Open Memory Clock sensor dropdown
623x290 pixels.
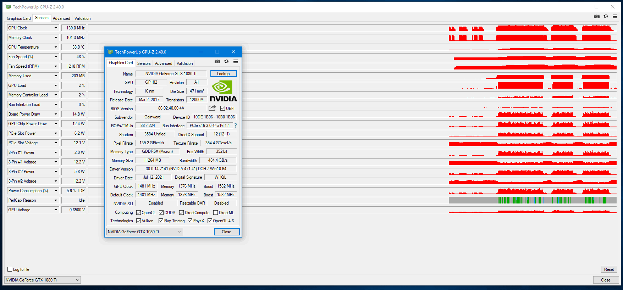point(56,38)
